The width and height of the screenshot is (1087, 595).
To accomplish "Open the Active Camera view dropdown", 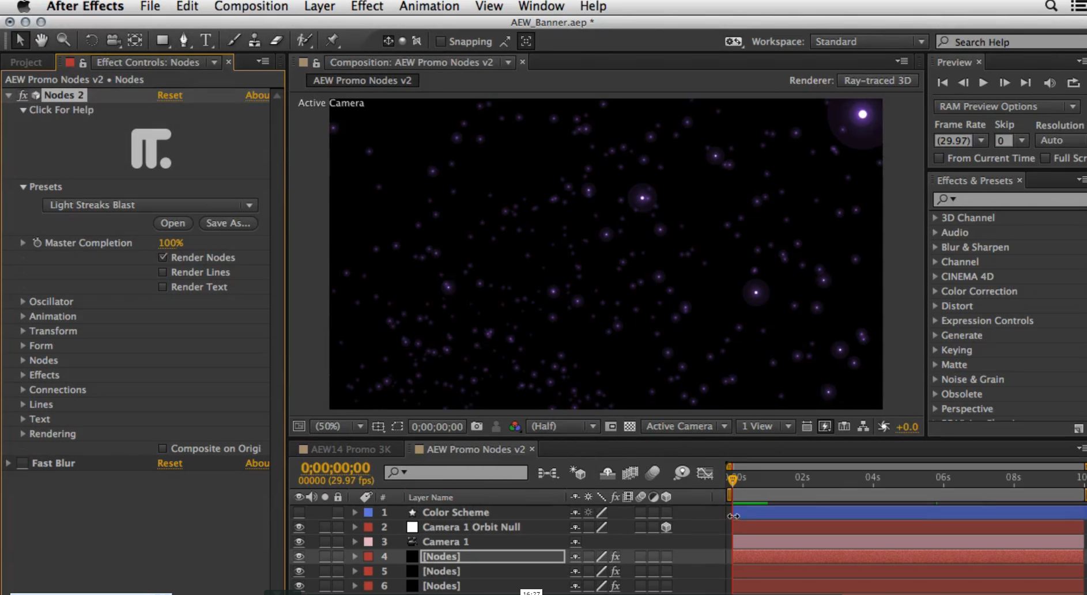I will pos(686,426).
